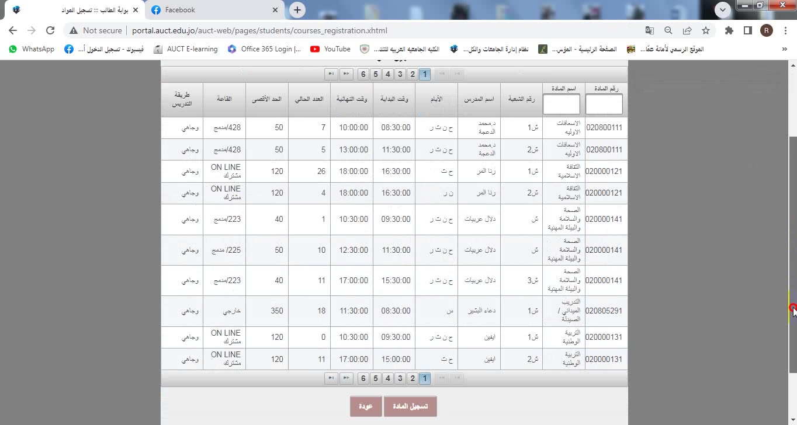The height and width of the screenshot is (425, 797).
Task: Open the Office 365 Login bookmark
Action: (265, 49)
